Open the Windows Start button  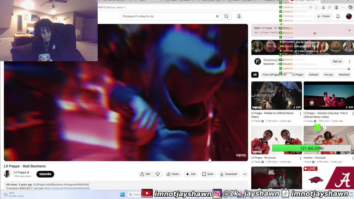[122, 195]
